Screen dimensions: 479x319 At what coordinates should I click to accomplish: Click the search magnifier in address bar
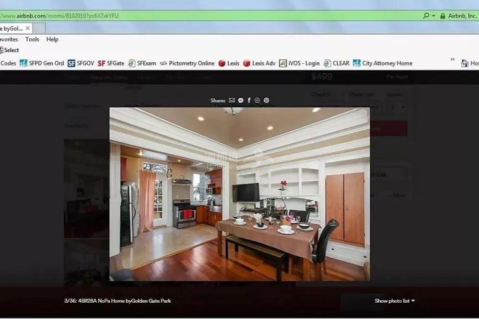pyautogui.click(x=426, y=16)
